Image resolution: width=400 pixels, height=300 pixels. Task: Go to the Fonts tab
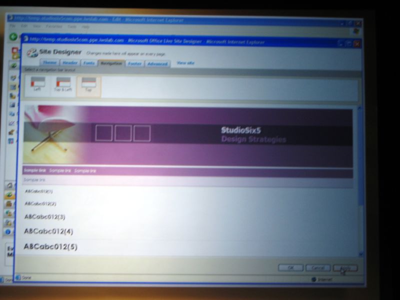pos(89,63)
